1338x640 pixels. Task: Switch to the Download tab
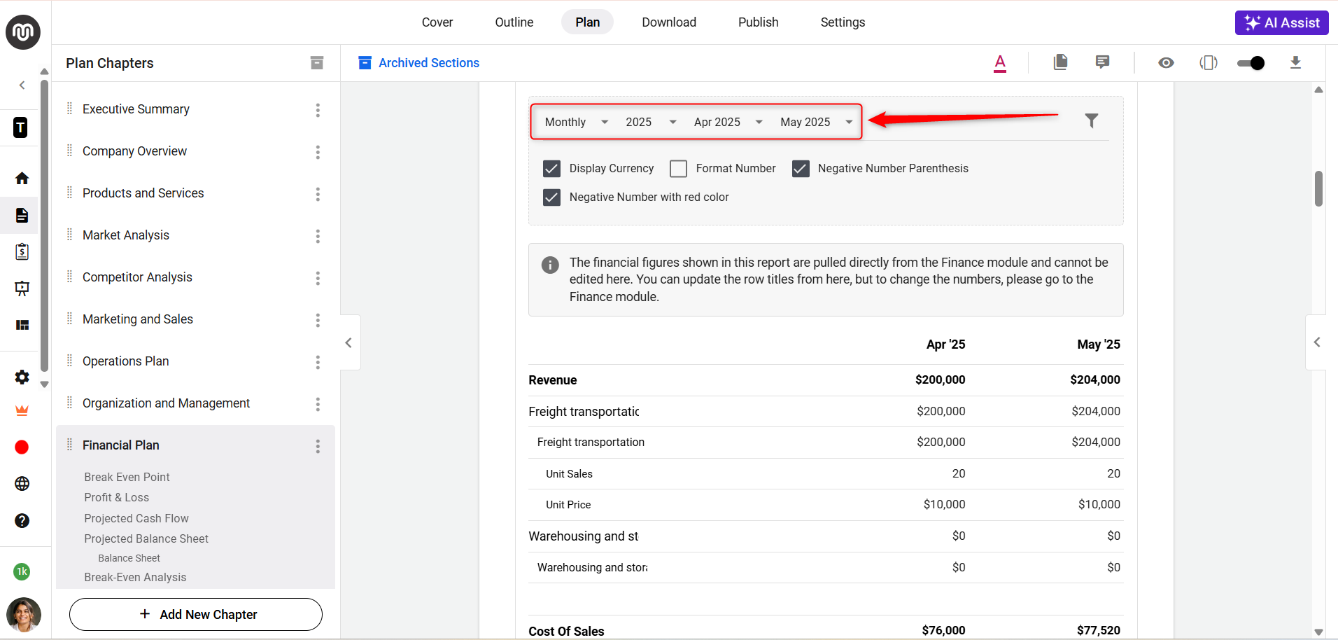pyautogui.click(x=668, y=22)
